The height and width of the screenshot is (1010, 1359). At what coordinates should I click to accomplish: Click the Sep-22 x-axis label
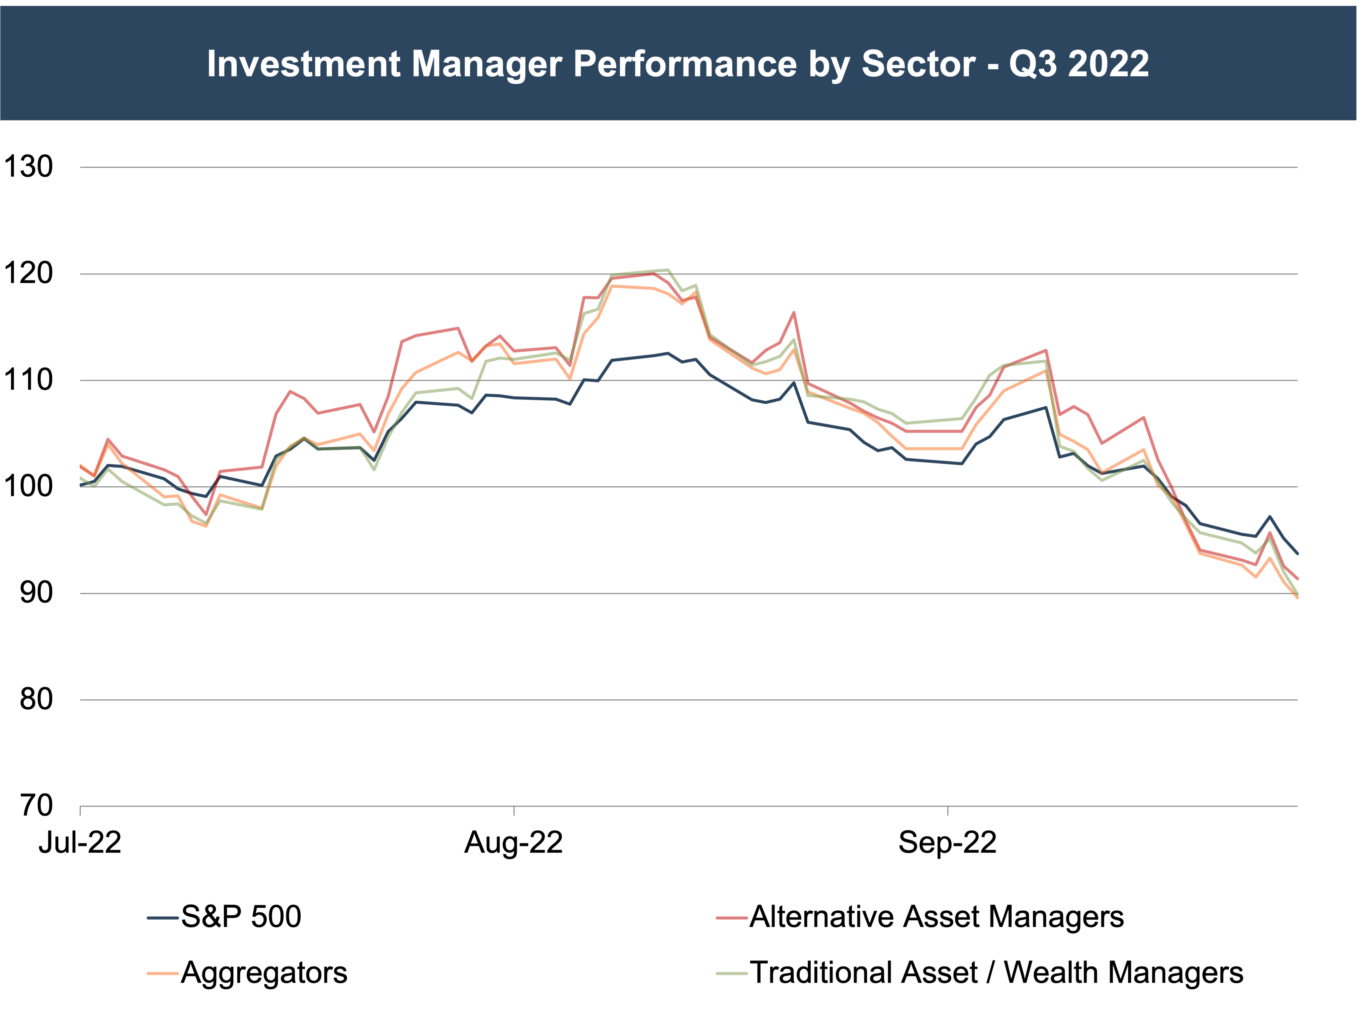pos(947,842)
